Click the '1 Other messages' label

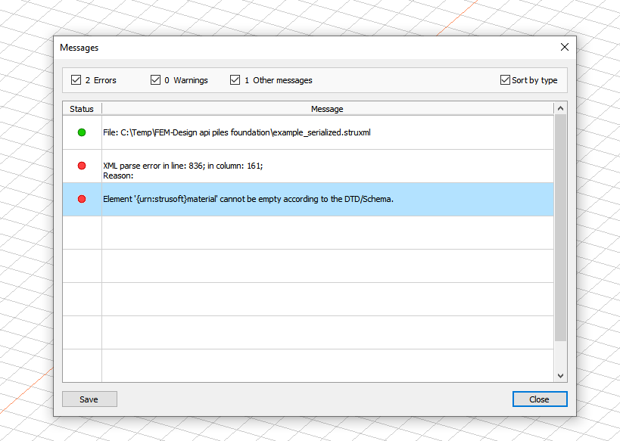point(279,80)
